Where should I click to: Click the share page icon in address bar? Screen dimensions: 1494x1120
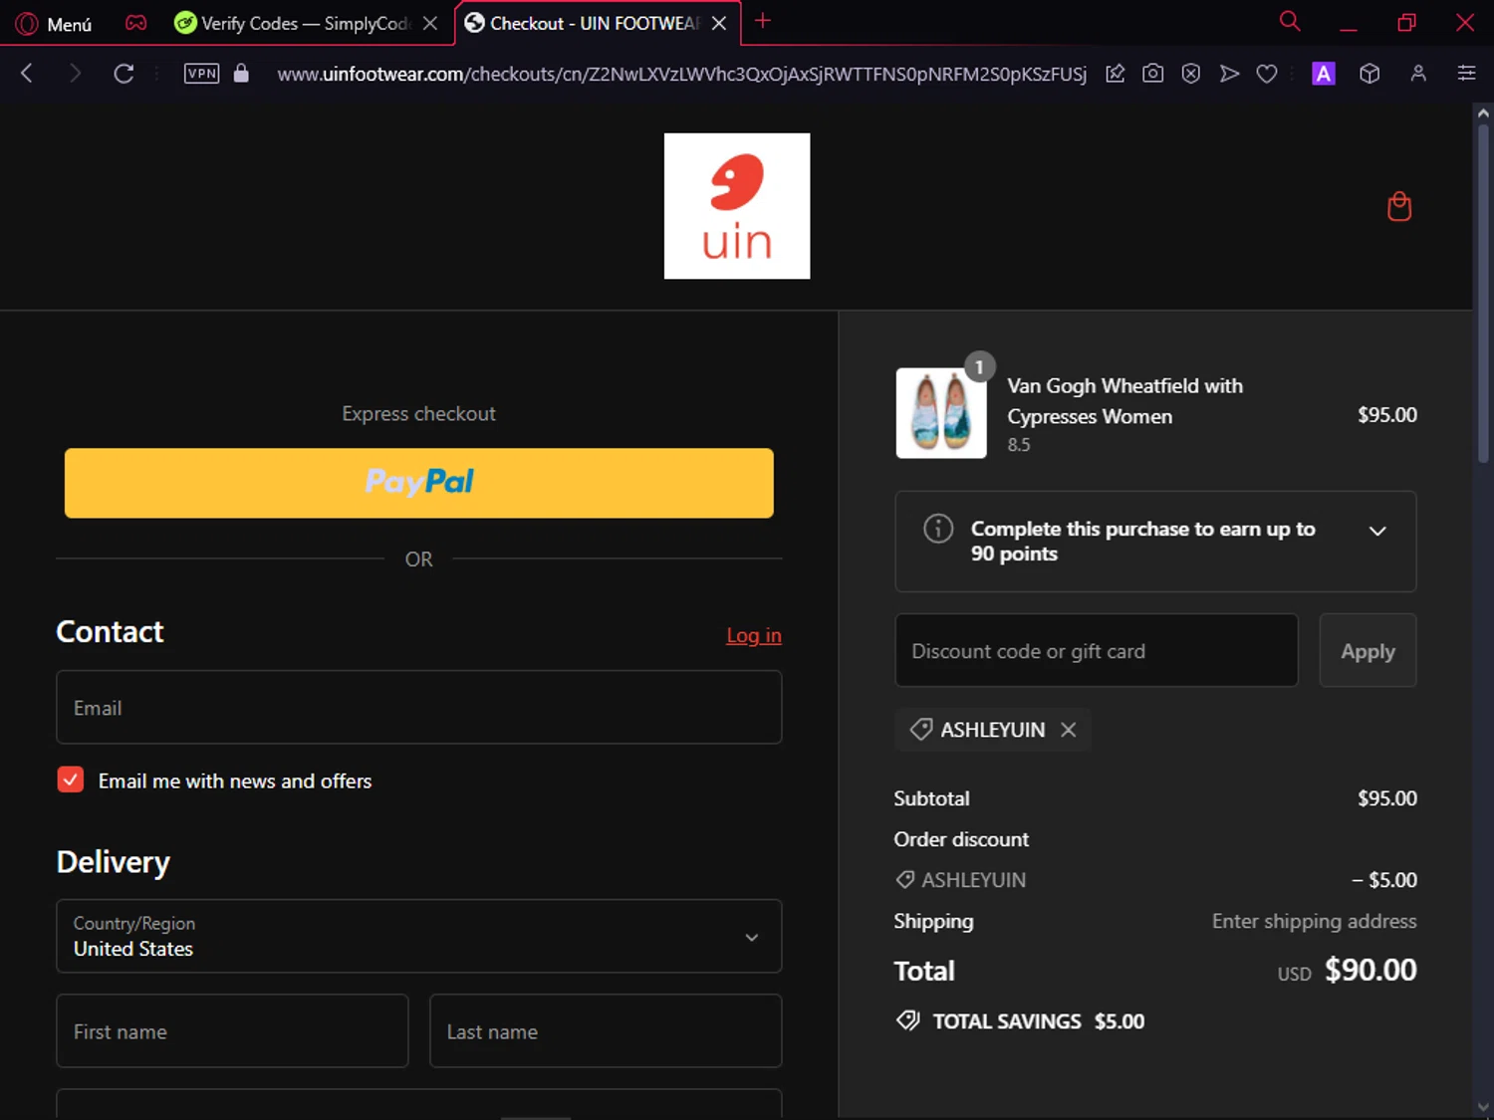click(x=1116, y=73)
